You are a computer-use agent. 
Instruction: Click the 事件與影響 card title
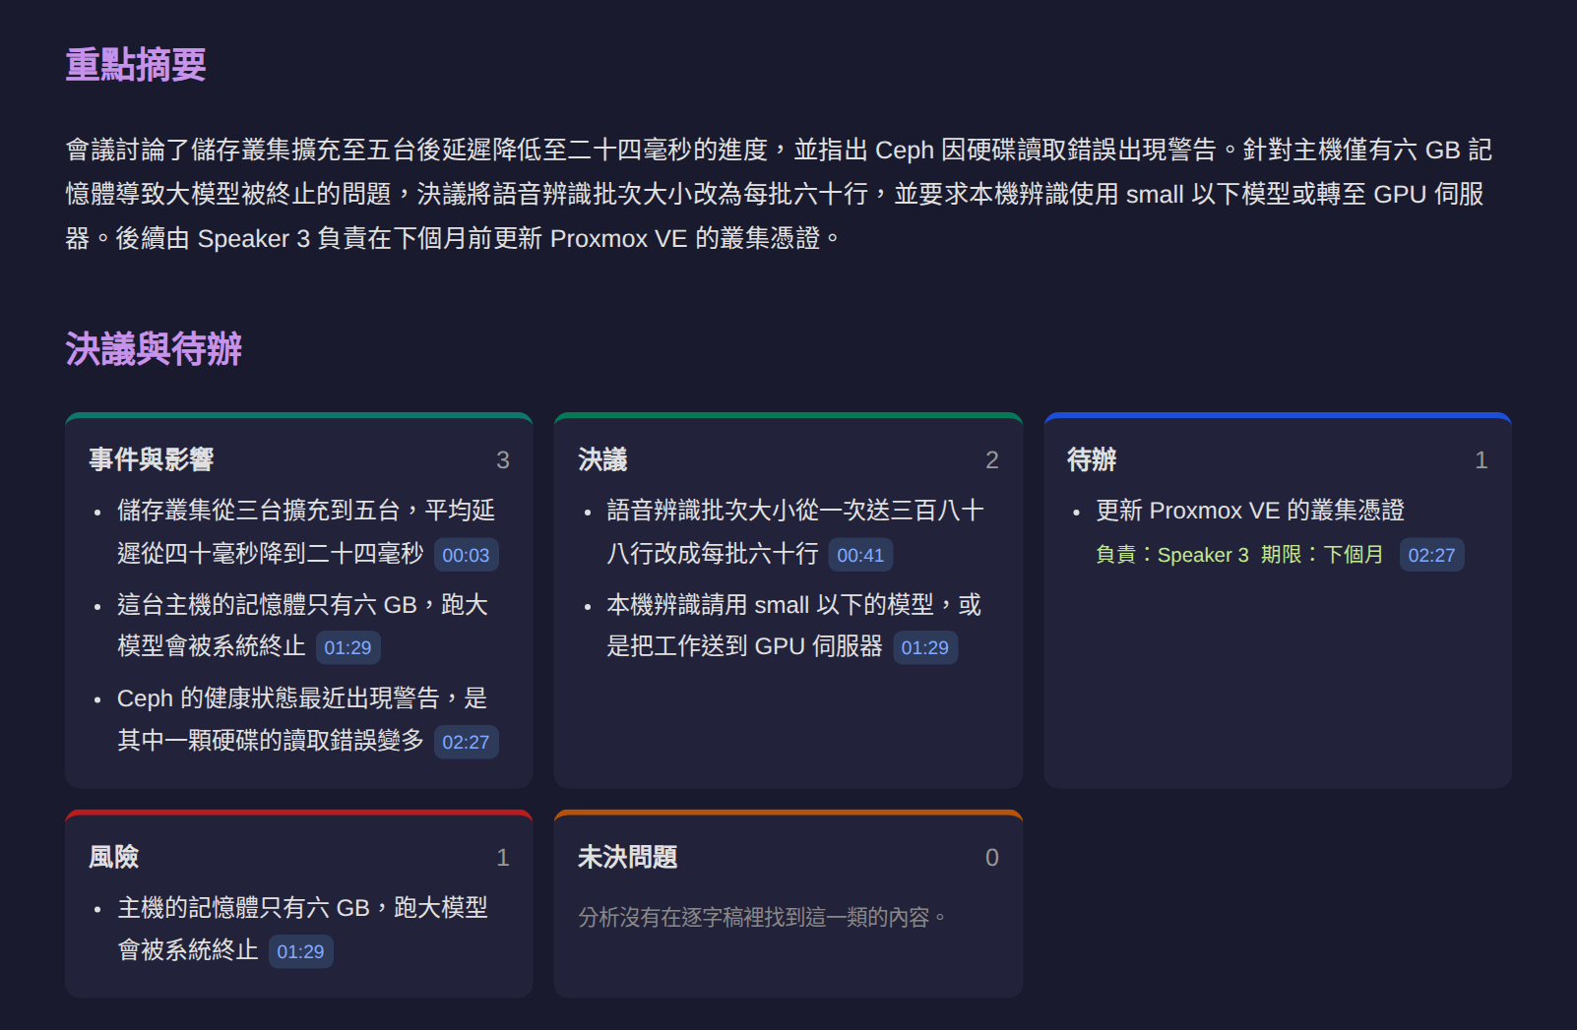coord(152,459)
